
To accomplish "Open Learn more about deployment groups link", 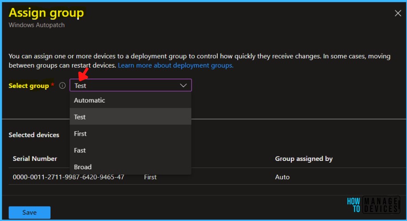I will tap(176, 65).
